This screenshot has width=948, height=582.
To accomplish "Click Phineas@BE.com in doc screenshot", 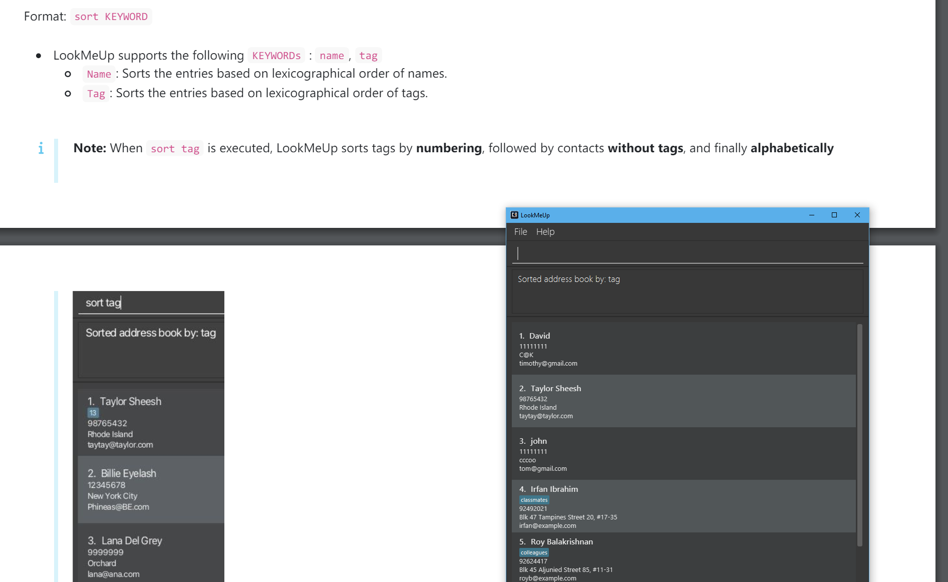I will tap(118, 507).
